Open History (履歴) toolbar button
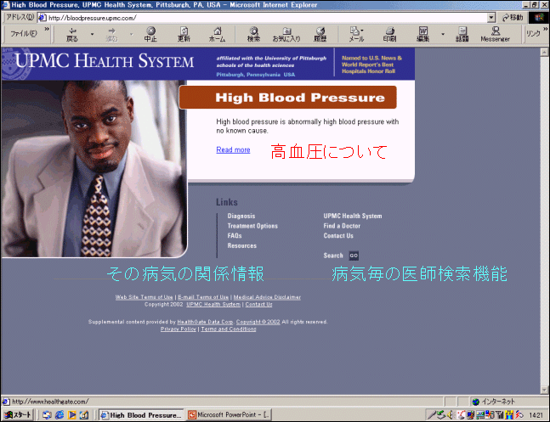Screen dimensions: 550x422 [x=320, y=34]
